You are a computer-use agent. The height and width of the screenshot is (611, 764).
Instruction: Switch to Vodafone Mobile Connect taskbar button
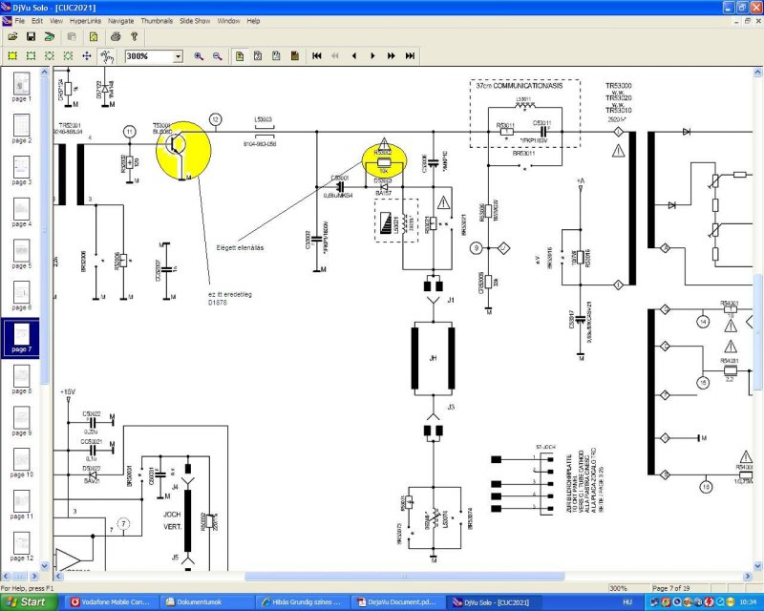112,602
